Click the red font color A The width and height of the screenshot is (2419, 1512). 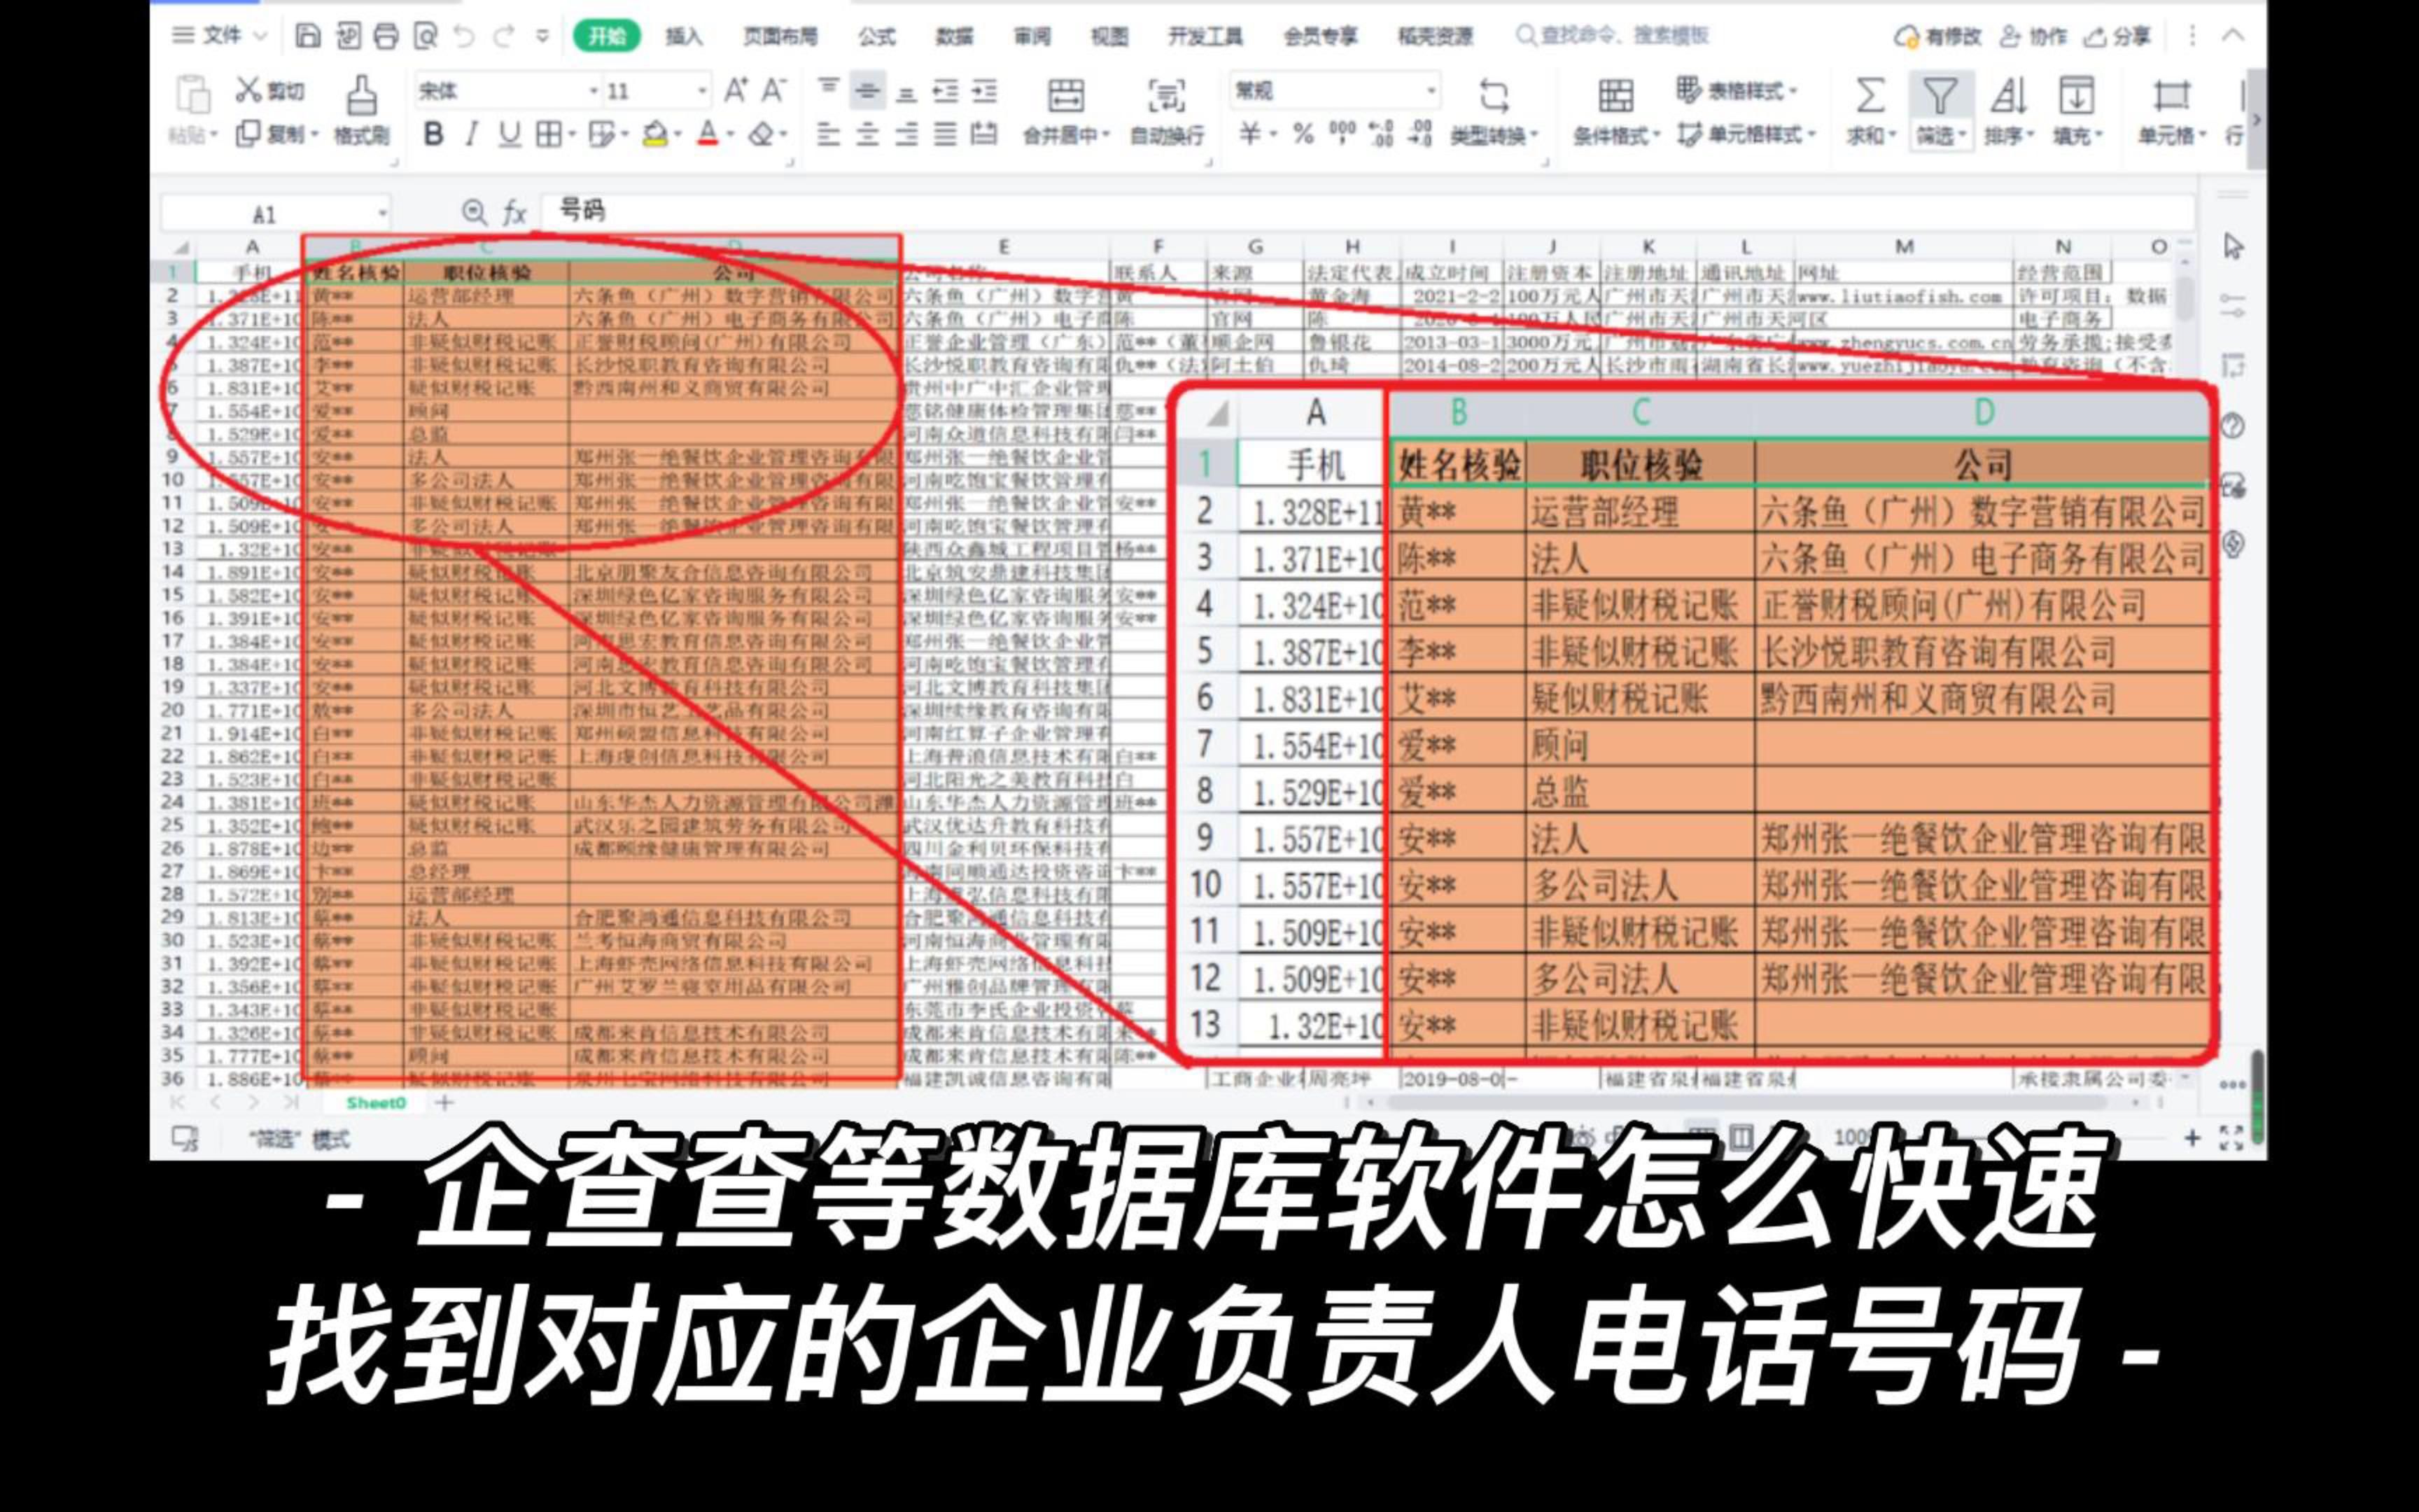click(x=708, y=134)
